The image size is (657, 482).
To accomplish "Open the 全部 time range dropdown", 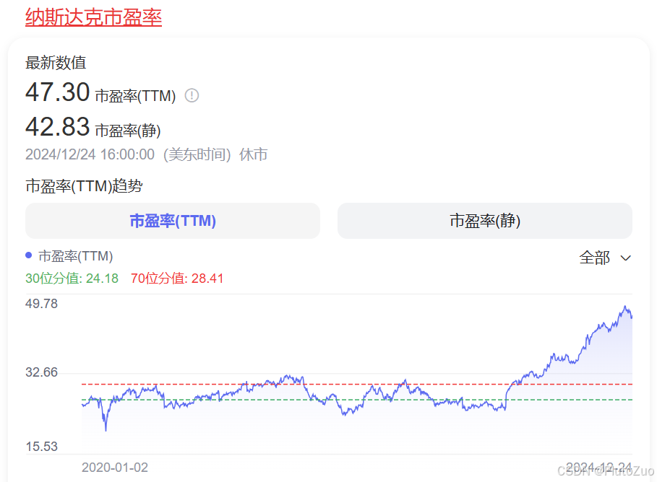I will 605,258.
